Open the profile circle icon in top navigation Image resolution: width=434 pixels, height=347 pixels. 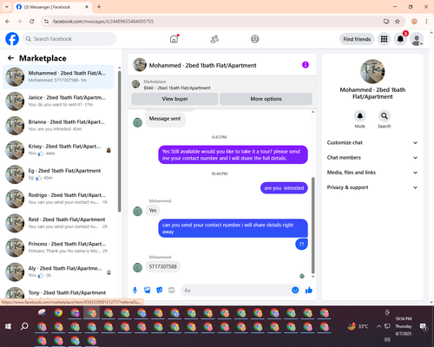tap(255, 39)
